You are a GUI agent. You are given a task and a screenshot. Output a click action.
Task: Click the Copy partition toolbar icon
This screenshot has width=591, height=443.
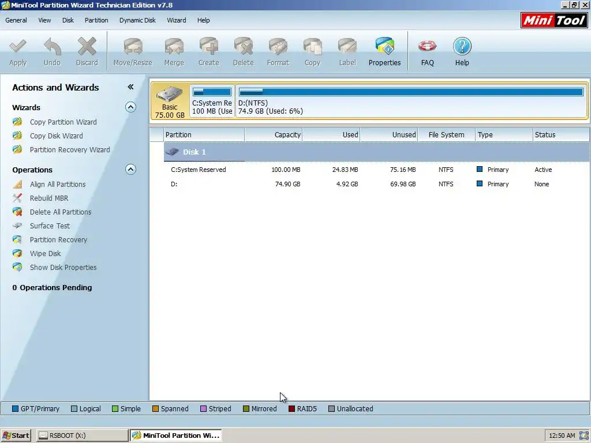tap(312, 47)
